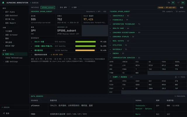This screenshot has width=187, height=117.
Task: Expand the OHLCV 价量 coverage row
Action: pyautogui.click(x=69, y=42)
